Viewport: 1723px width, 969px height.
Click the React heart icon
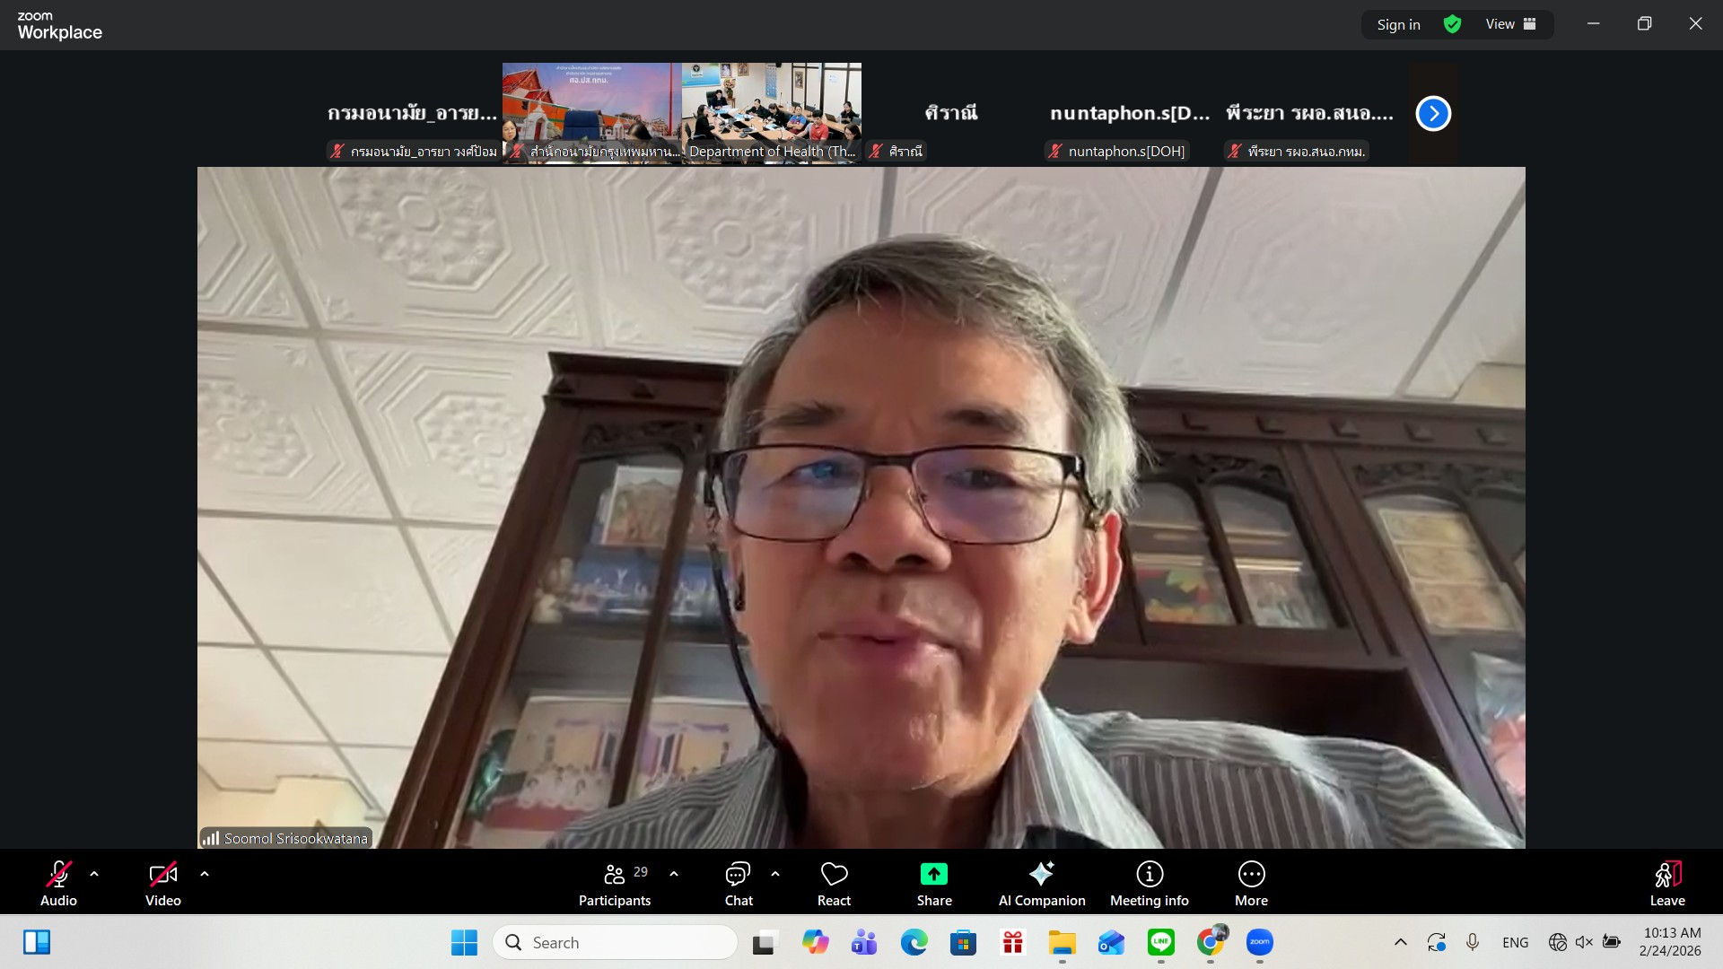[x=834, y=874]
